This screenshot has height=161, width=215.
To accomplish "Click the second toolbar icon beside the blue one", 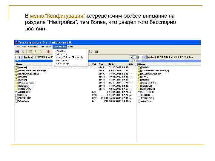I will point(23,52).
